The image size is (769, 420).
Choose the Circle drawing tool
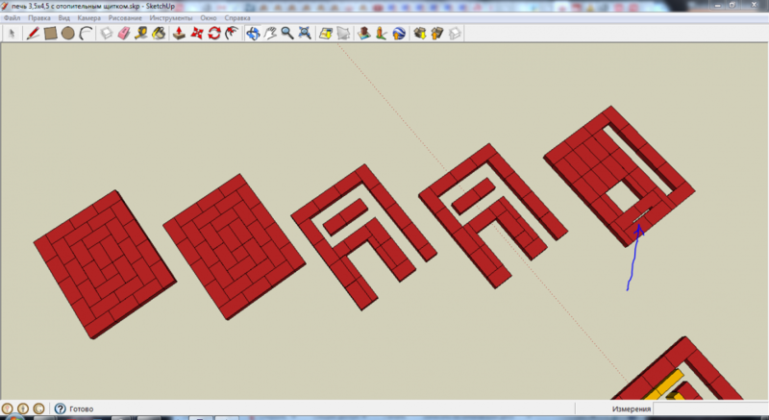pos(67,34)
